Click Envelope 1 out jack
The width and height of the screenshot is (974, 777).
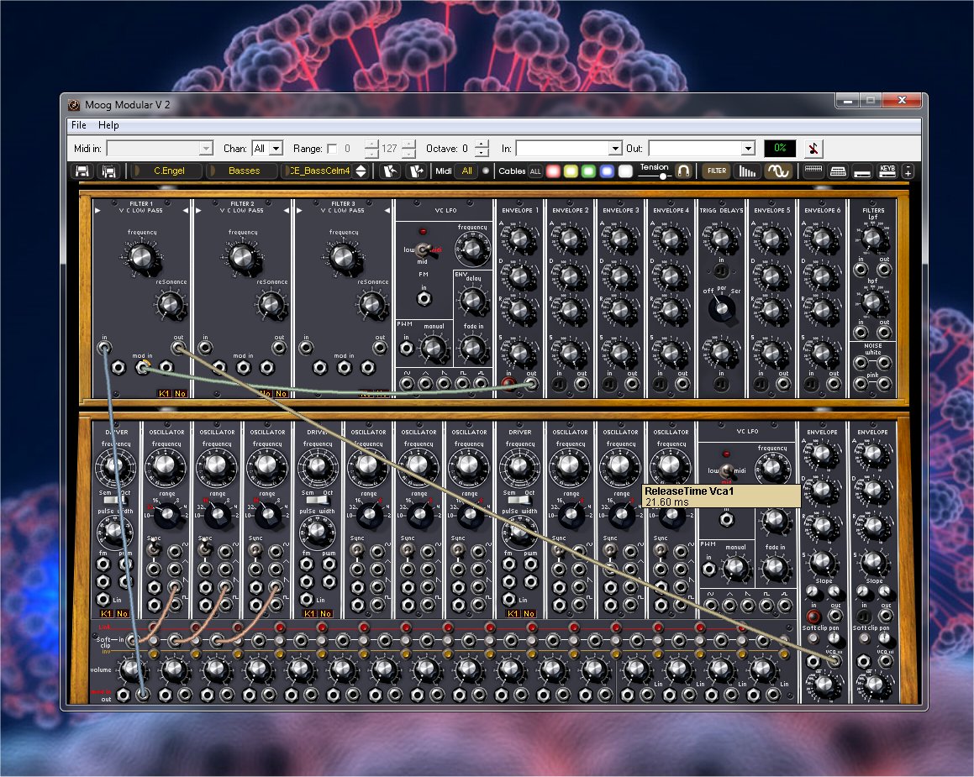click(x=531, y=384)
